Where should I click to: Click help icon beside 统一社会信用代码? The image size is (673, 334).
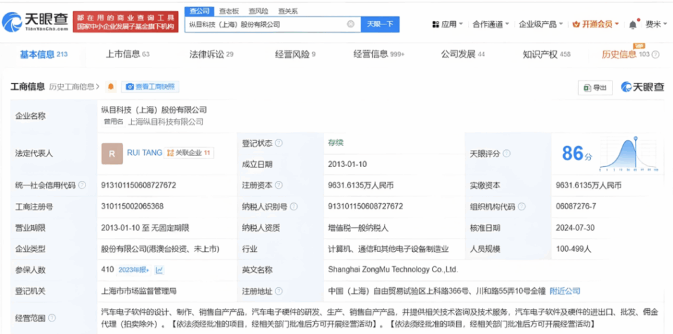82,185
